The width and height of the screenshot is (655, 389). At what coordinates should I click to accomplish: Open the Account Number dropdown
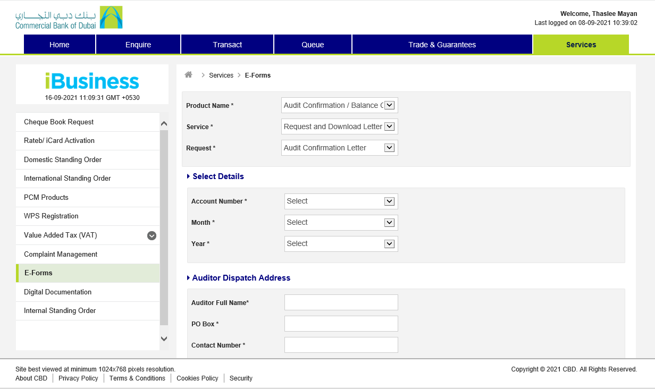(341, 201)
